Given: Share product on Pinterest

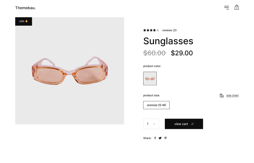Looking at the screenshot, I should pyautogui.click(x=165, y=138).
